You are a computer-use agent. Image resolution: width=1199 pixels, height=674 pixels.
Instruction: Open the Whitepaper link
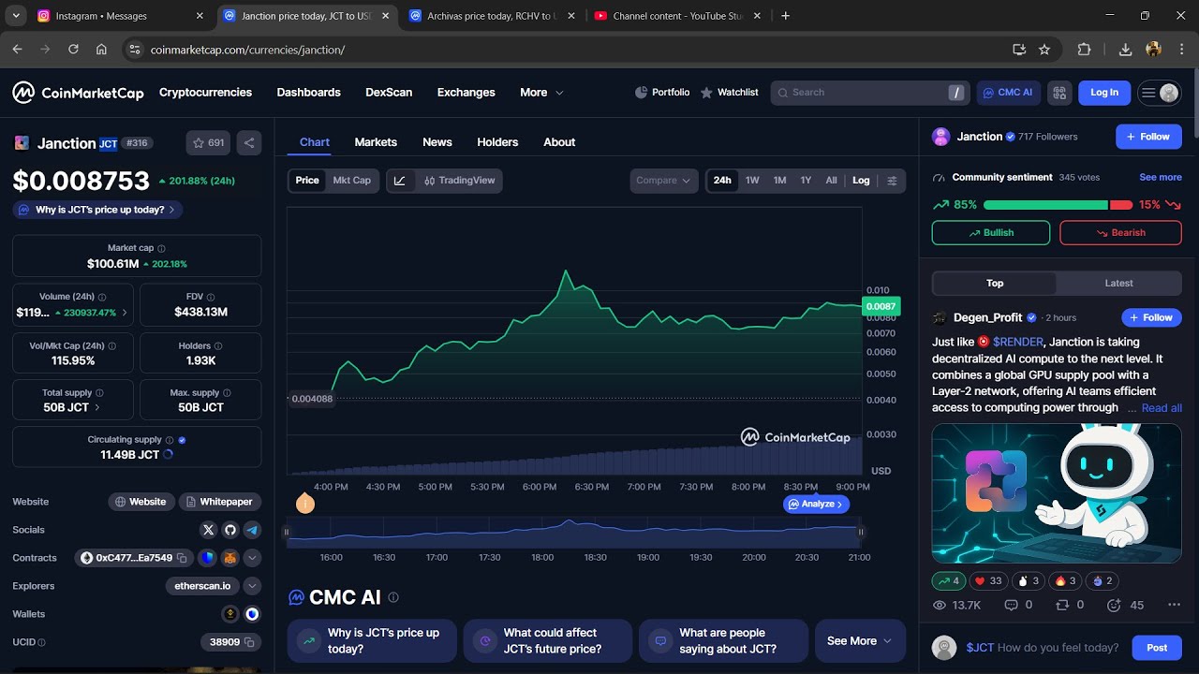[x=219, y=502]
